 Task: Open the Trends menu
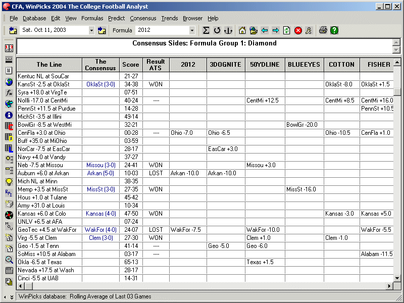[170, 18]
